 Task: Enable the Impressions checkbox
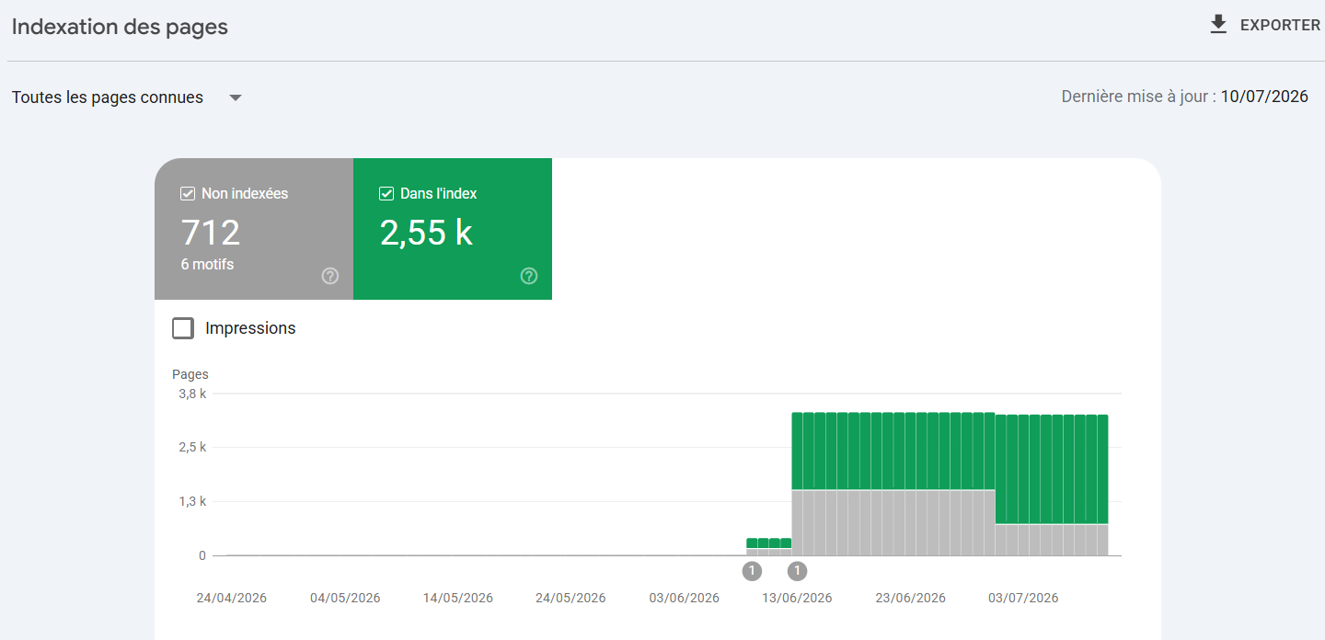tap(183, 328)
